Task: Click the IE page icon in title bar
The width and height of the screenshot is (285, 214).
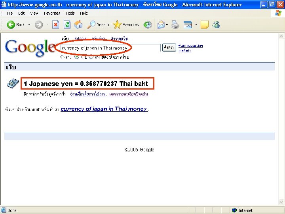Action: [4, 4]
